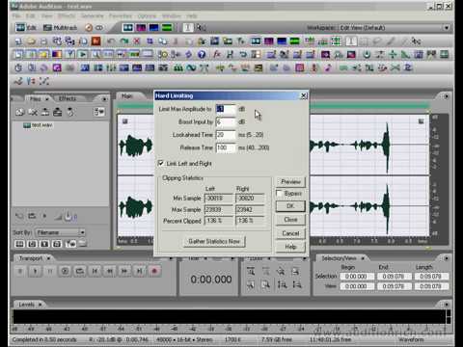Click the green spectral view display icon

tap(167, 28)
